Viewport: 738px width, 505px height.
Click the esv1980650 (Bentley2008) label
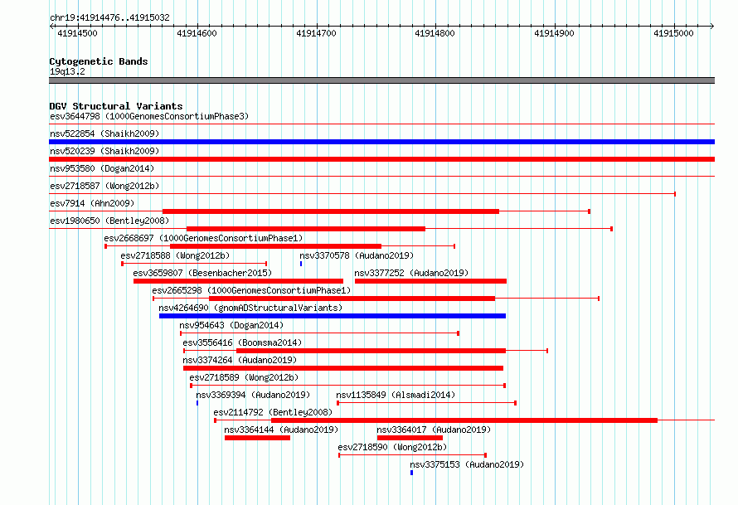tap(109, 221)
